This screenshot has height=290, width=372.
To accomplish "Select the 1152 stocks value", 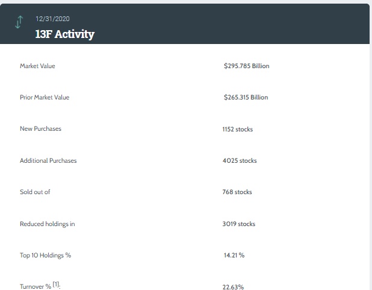I will point(238,129).
